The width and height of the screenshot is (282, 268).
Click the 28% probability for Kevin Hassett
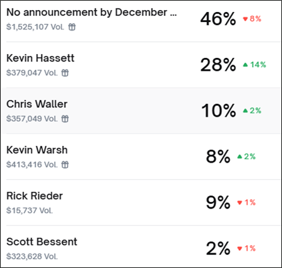(x=218, y=65)
